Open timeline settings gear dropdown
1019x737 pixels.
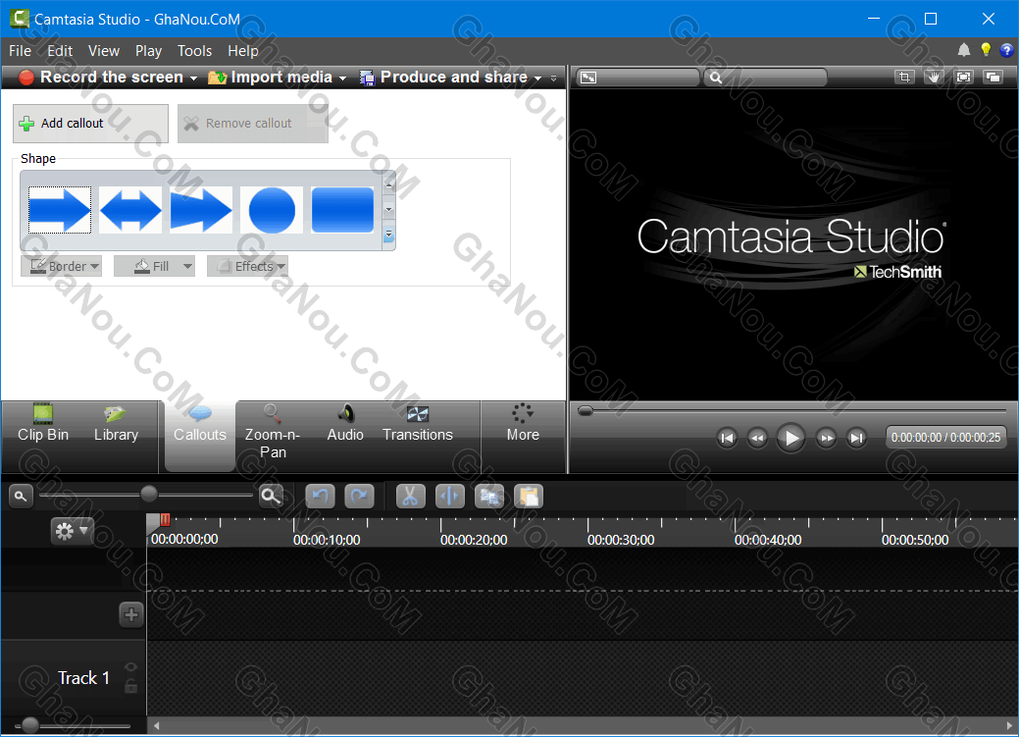click(x=73, y=531)
